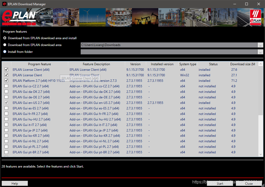Screen dimensions: 265x187
Task: Sort by the Version column header
Action: [x=135, y=64]
